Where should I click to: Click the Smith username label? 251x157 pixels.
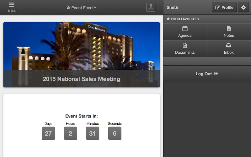tap(172, 8)
